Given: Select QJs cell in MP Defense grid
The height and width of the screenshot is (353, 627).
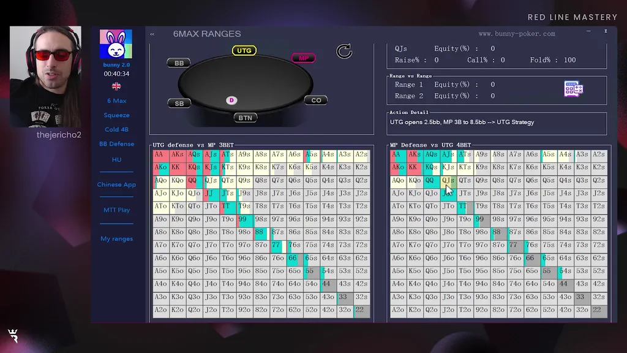Looking at the screenshot, I should tap(448, 181).
